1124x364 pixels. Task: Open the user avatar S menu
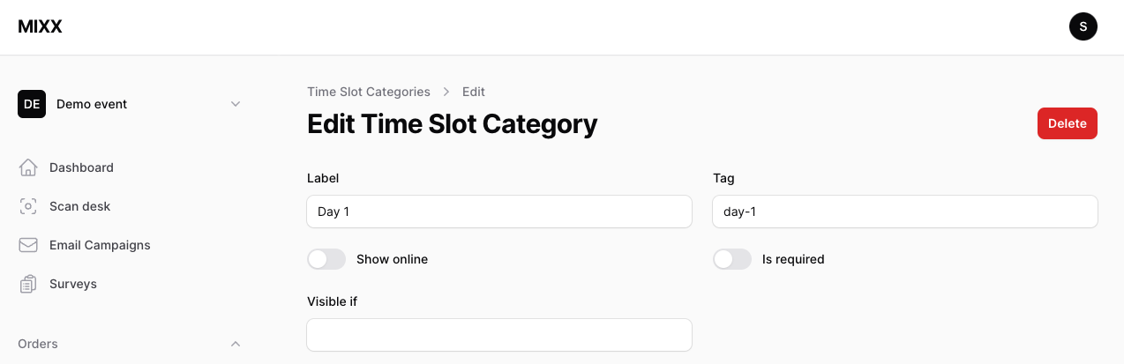1083,26
